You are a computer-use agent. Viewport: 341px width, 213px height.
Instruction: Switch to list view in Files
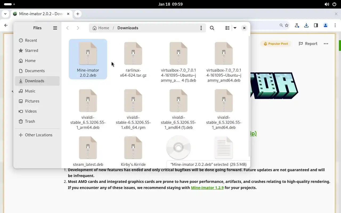tap(227, 28)
